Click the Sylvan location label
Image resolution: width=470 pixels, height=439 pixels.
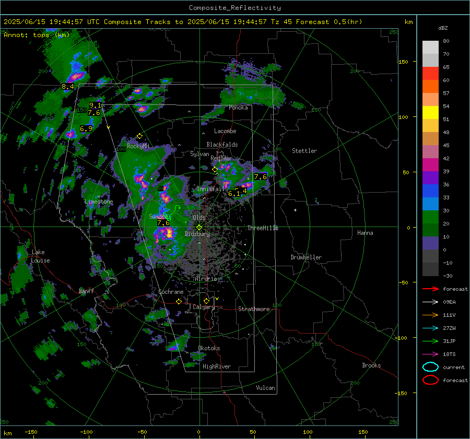point(199,154)
